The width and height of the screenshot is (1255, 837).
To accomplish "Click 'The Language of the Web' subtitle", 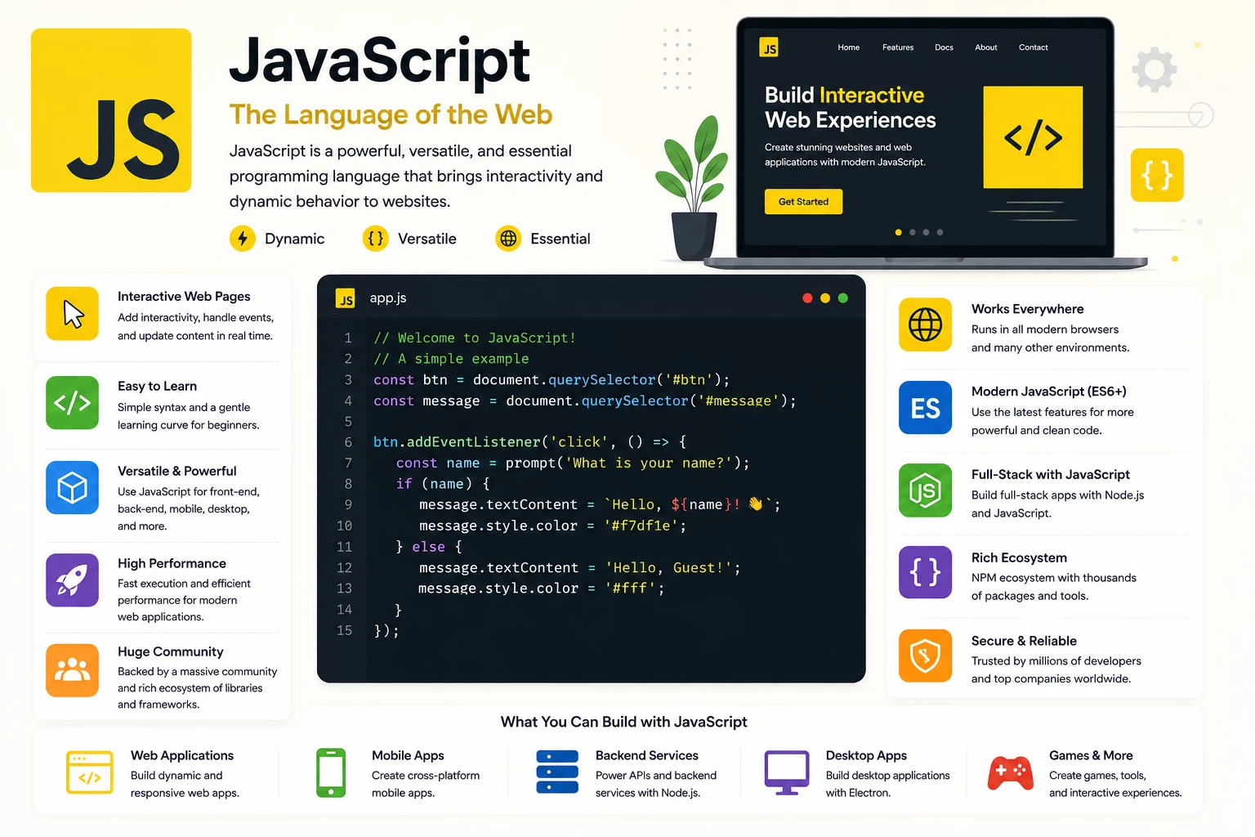I will point(391,114).
